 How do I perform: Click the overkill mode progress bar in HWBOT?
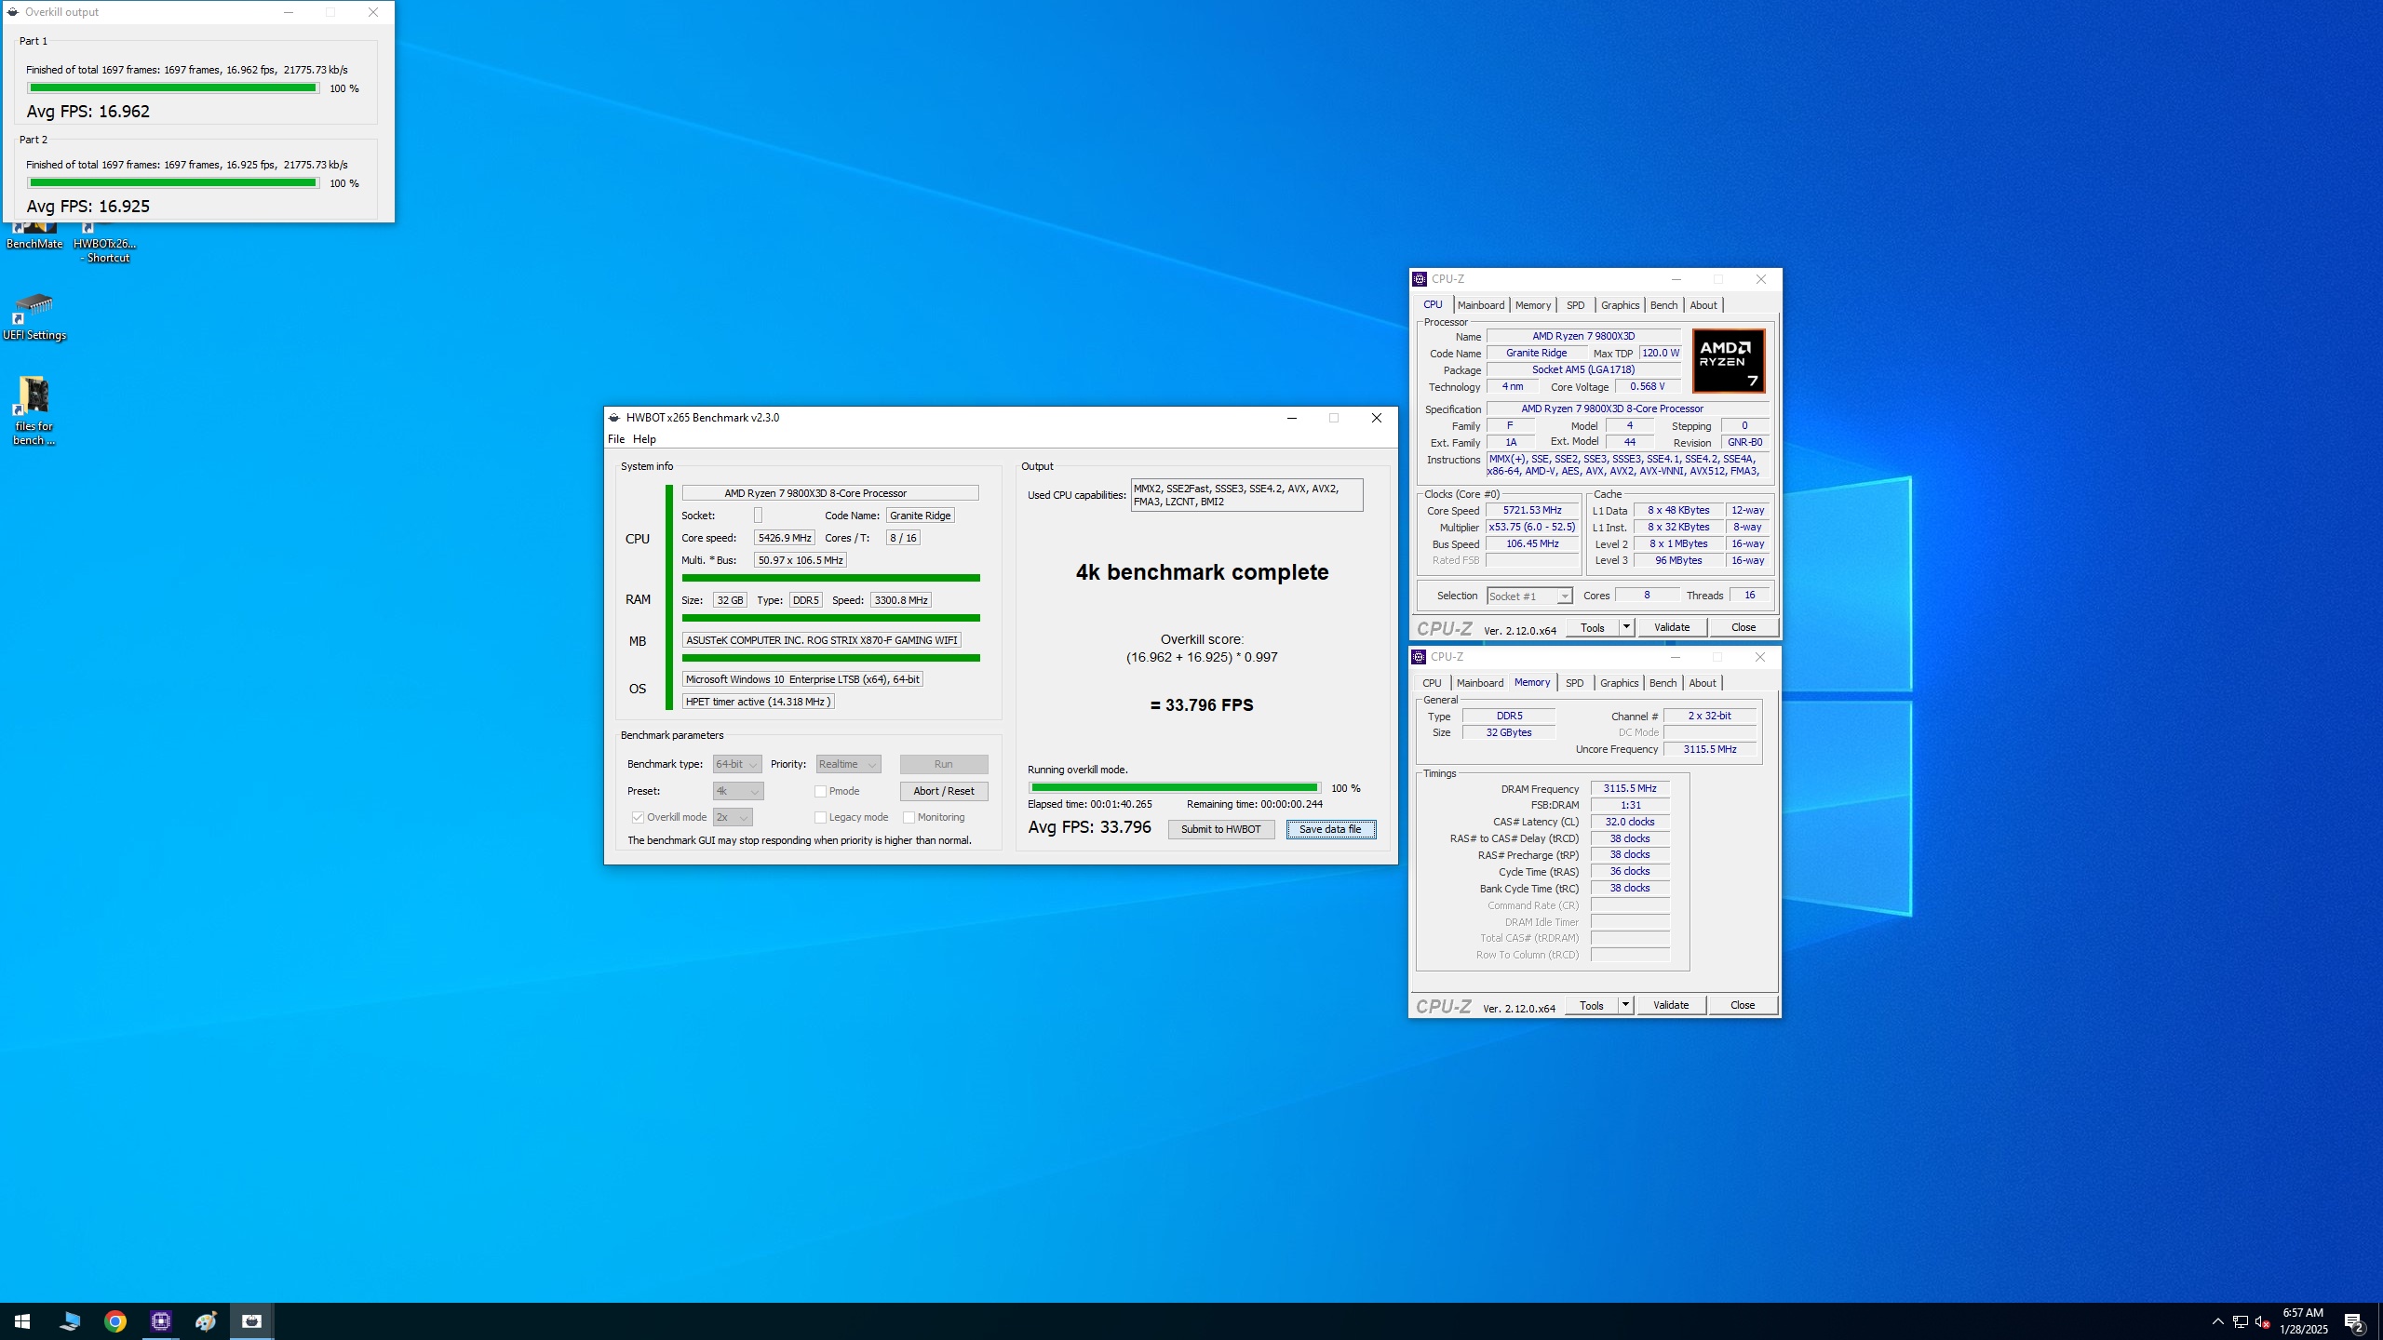1175,788
